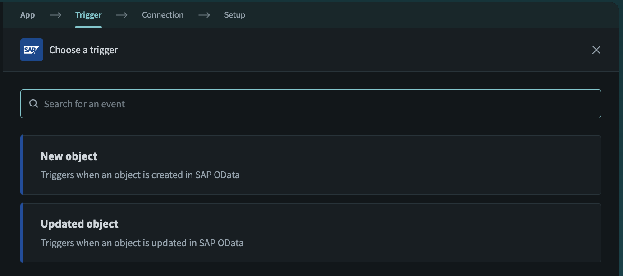Click the Updated object title text
Screen dimensions: 623x276
79,224
